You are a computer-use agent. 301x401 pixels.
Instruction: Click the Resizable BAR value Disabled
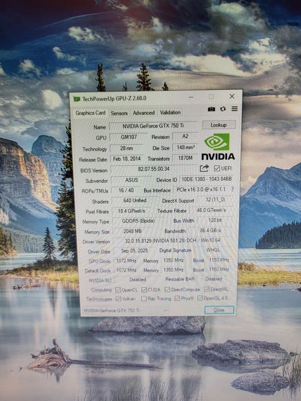pos(214,279)
